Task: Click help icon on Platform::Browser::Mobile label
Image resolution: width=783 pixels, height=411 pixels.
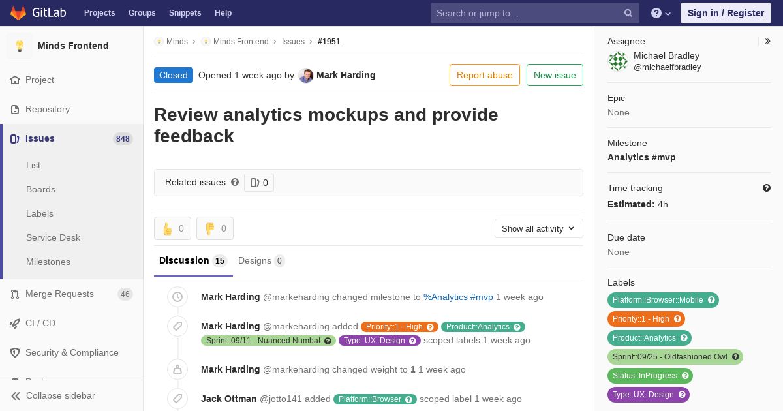Action: [712, 300]
